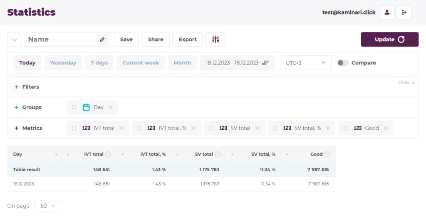426x219 pixels.
Task: Collapse the panel using Hide
Action: [406, 82]
